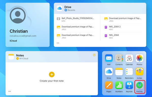The height and width of the screenshot is (97, 152).
Task: Open the Drive tile more options ellipsis
Action: click(58, 43)
